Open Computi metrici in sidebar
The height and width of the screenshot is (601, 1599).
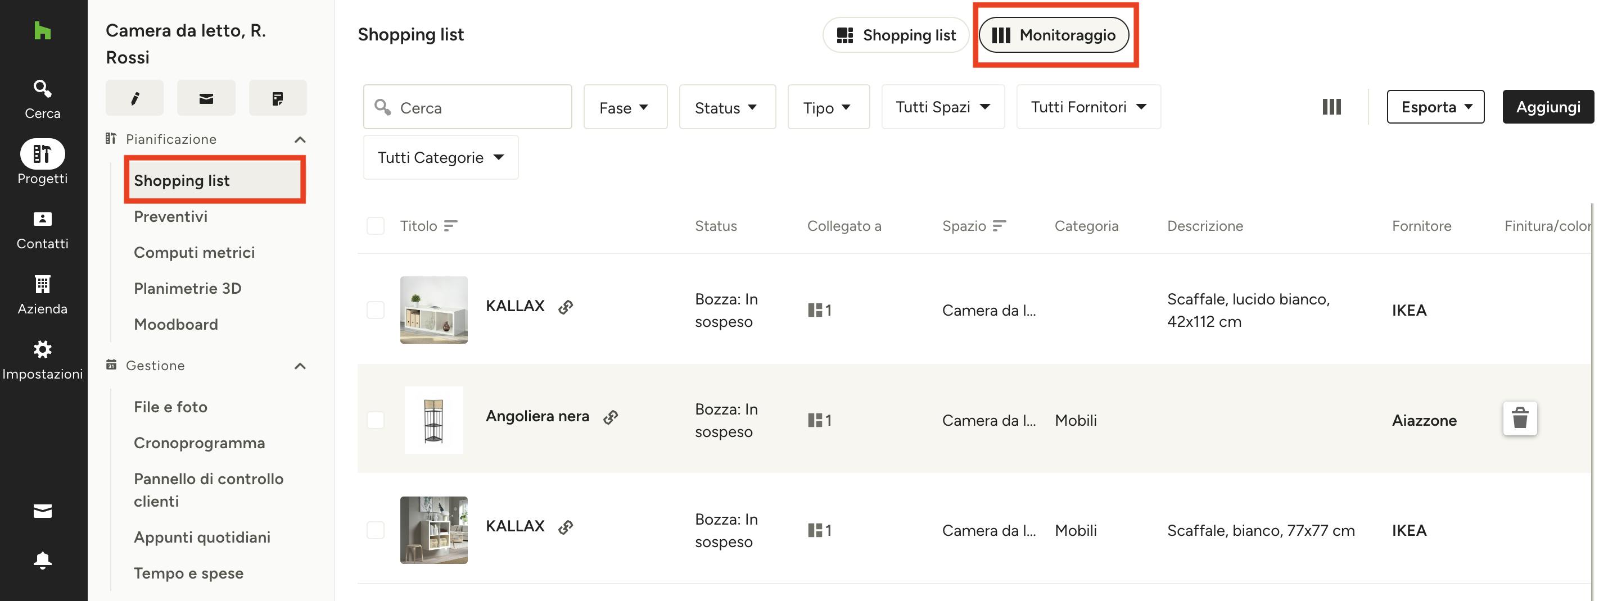coord(195,252)
